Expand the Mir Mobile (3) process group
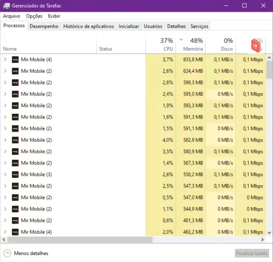 click(x=5, y=174)
